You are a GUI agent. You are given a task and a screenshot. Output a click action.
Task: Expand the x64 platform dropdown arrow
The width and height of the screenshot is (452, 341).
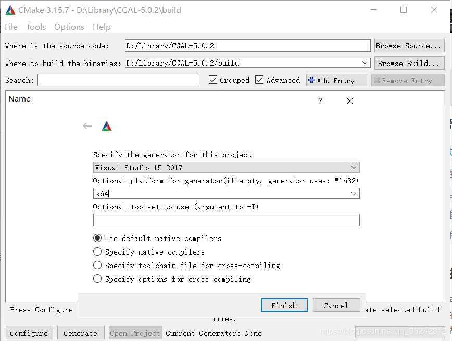(354, 194)
